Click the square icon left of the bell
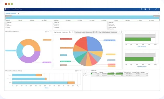164x99 pixels. point(145,9)
